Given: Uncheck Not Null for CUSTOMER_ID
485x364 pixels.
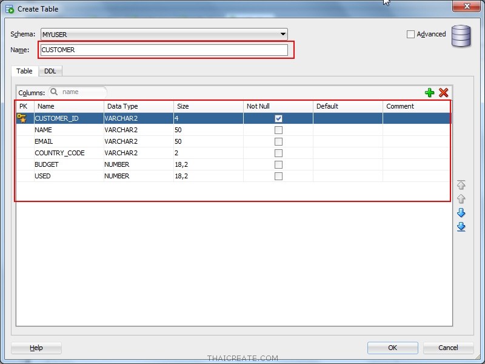Looking at the screenshot, I should pyautogui.click(x=278, y=119).
